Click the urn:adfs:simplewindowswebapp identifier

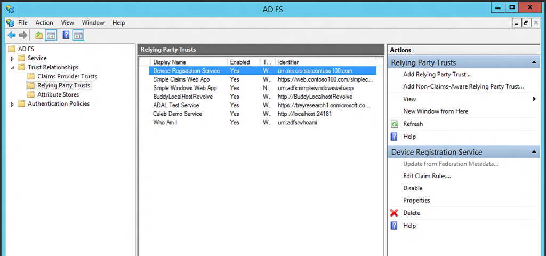pyautogui.click(x=316, y=88)
